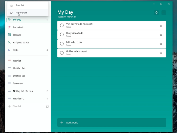Viewport: 177px width, 133px height.
Task: Open the Wishlist list label
Action: coord(17,61)
